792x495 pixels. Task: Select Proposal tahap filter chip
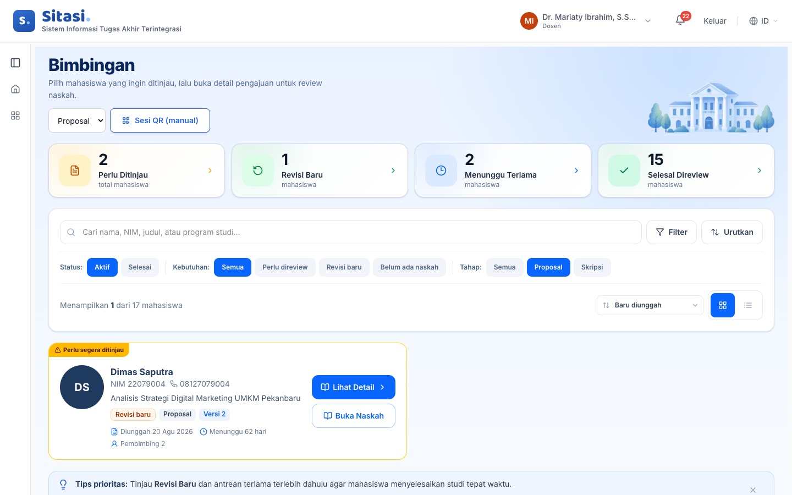click(548, 267)
